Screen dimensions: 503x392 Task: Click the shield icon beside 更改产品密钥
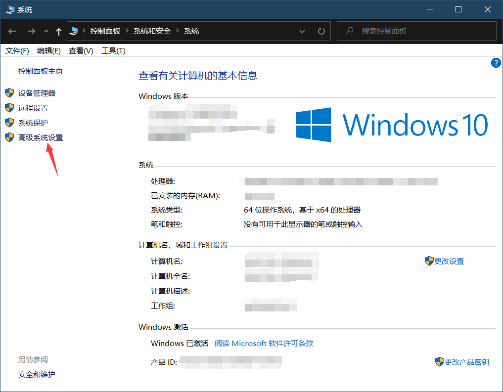440,361
